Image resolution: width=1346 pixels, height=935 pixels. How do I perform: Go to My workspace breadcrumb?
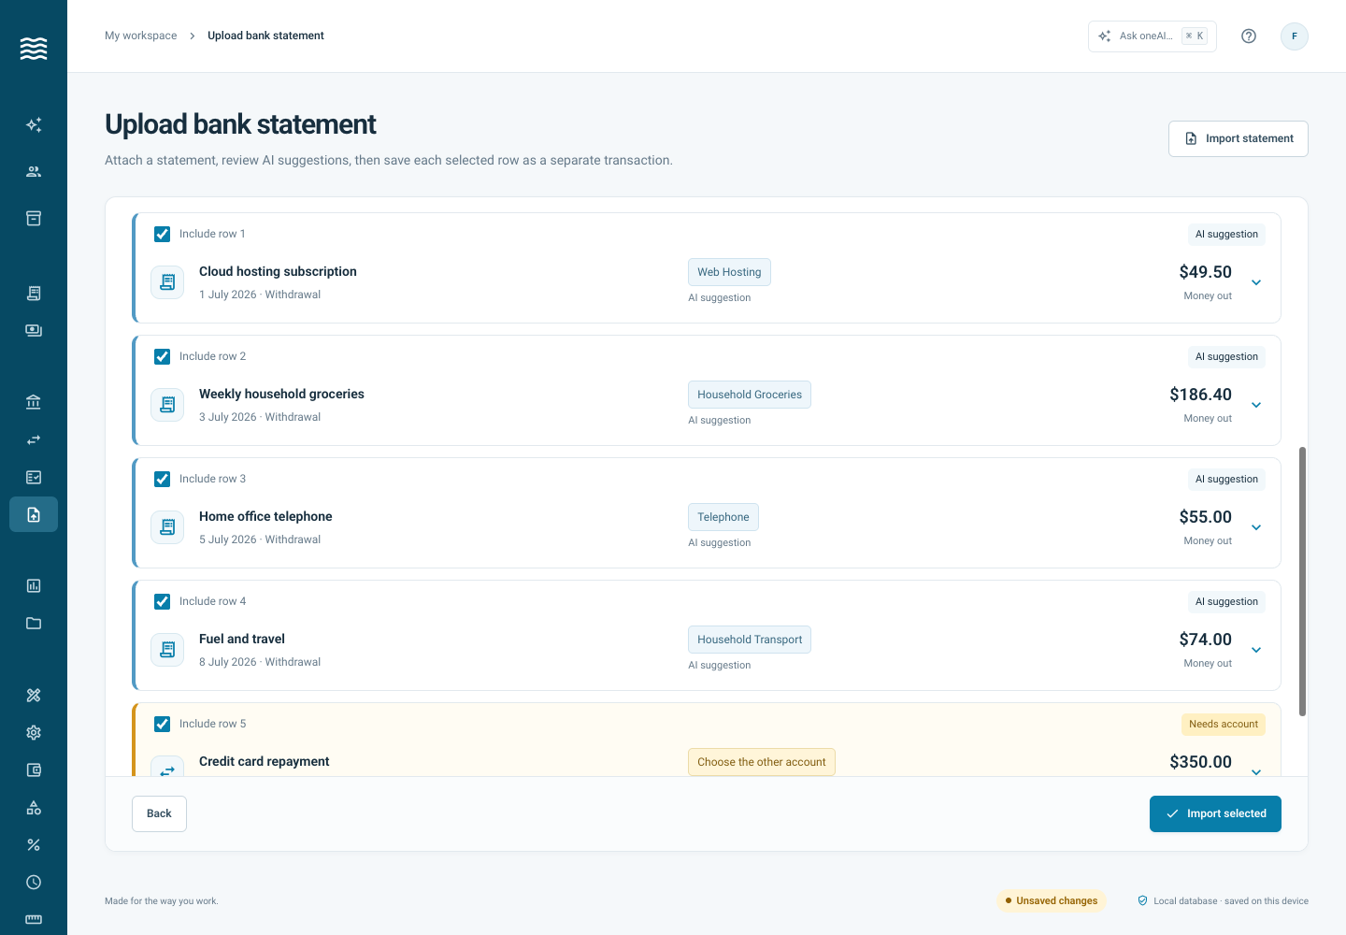click(x=141, y=36)
